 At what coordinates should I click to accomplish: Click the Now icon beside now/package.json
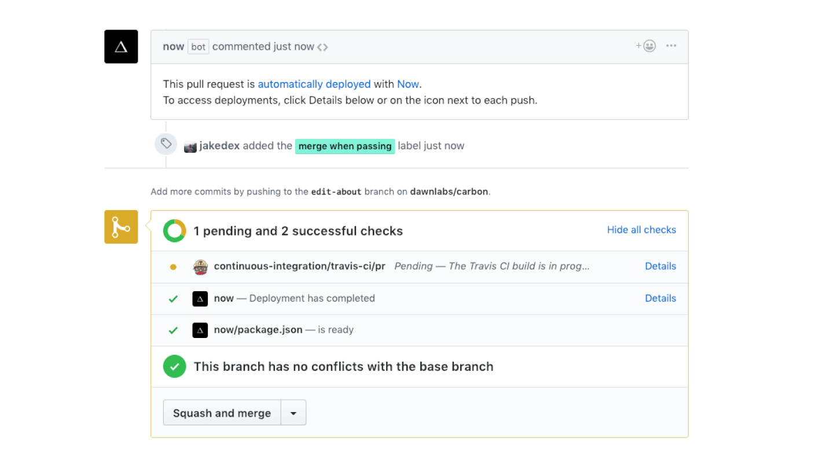click(200, 330)
